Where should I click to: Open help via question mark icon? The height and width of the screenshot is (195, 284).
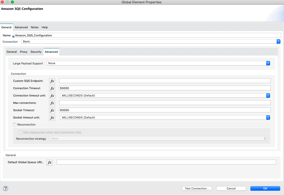6,188
